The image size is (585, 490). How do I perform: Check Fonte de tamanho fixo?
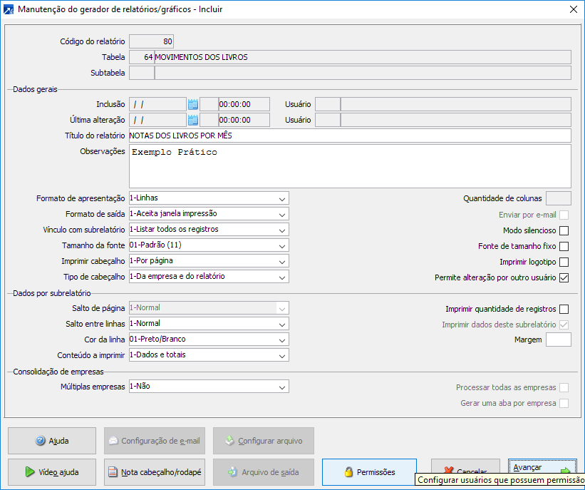tap(564, 246)
